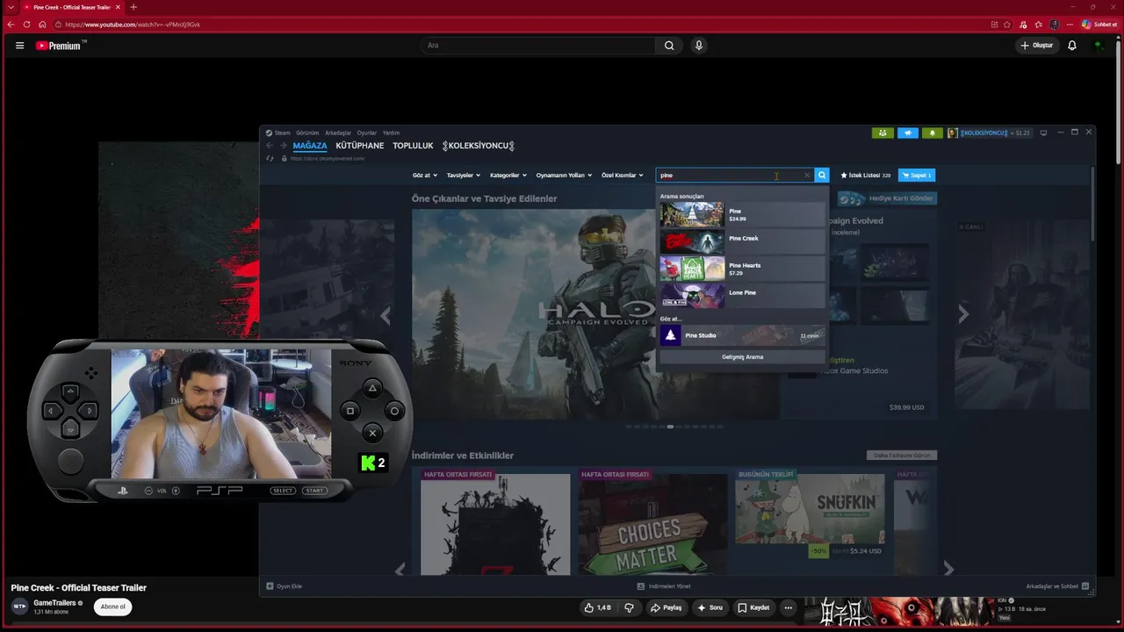Open the Steam menu in Steam window
This screenshot has height=632, width=1124.
282,133
